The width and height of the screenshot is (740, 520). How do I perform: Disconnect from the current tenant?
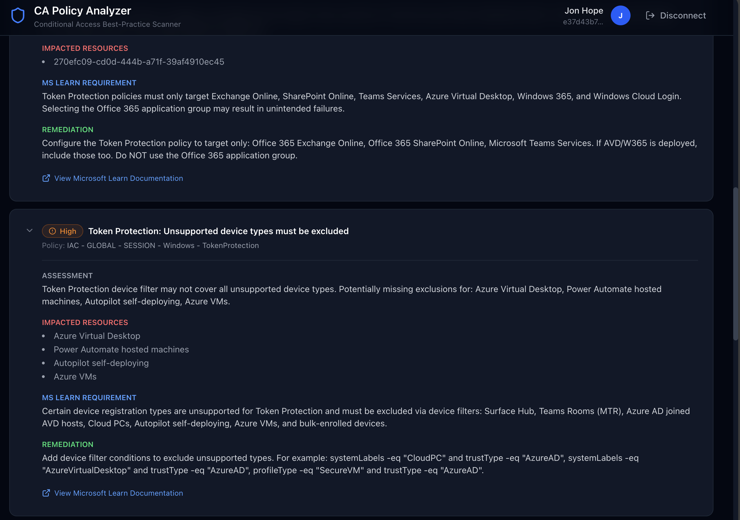pyautogui.click(x=676, y=15)
